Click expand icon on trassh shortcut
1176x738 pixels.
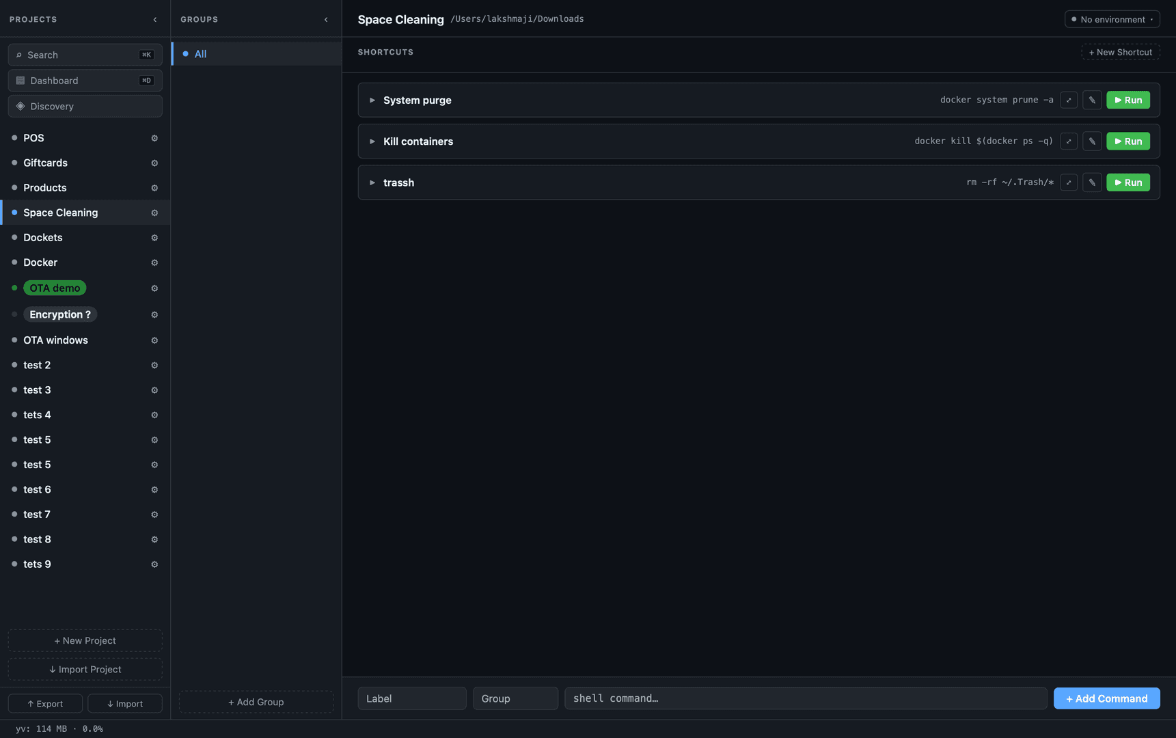(x=1069, y=182)
